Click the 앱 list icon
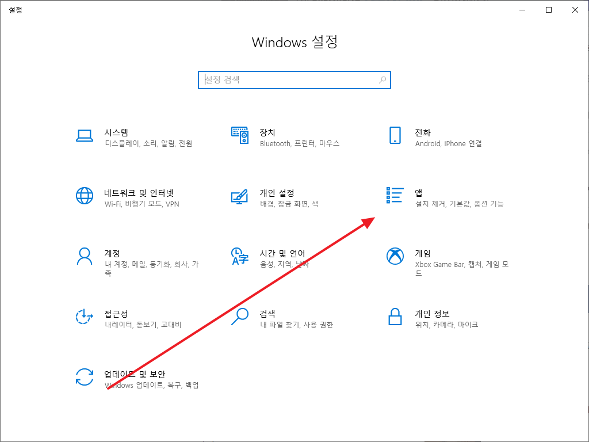 [x=395, y=196]
